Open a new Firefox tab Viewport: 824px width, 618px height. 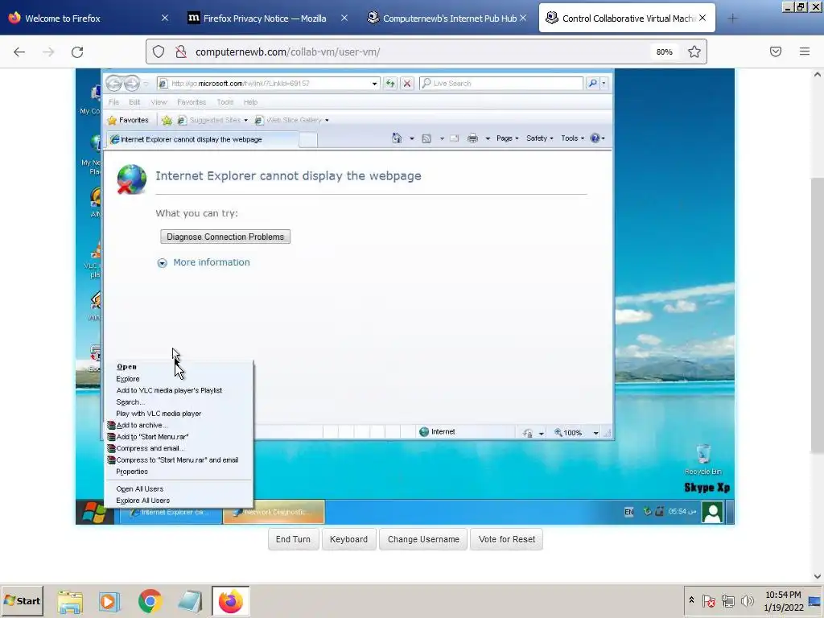(x=732, y=19)
